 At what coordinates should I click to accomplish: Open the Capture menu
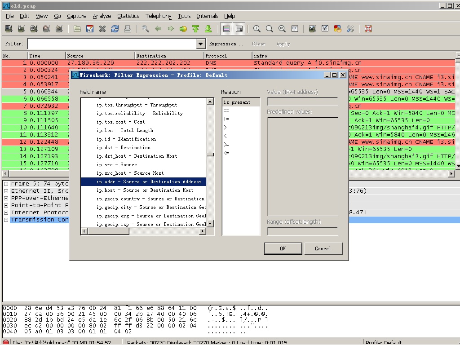pyautogui.click(x=76, y=16)
